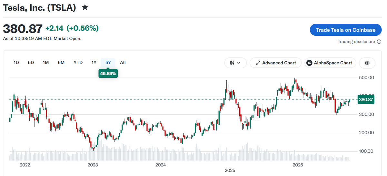Choose the YTD time range
Viewport: 387px width, 176px height.
click(x=78, y=63)
